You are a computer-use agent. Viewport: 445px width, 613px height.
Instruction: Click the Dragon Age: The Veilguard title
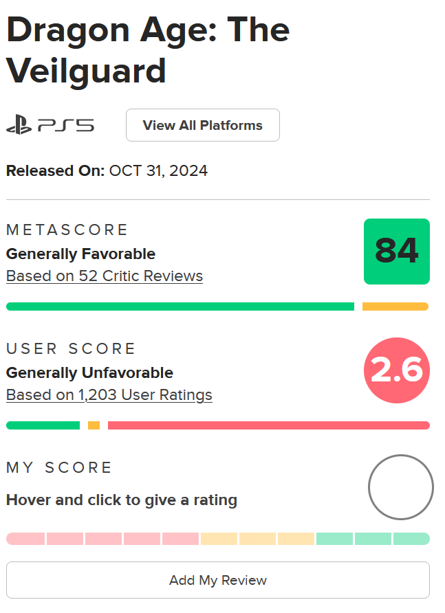[x=148, y=50]
